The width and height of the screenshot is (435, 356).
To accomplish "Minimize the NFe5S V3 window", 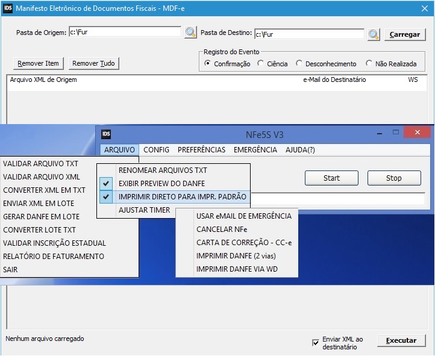I will pyautogui.click(x=380, y=133).
